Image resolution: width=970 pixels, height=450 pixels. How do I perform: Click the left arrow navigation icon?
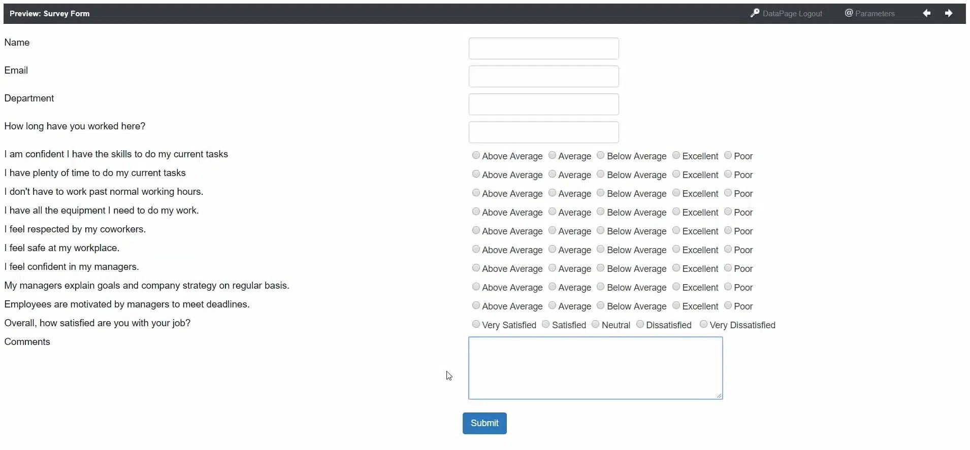tap(926, 13)
